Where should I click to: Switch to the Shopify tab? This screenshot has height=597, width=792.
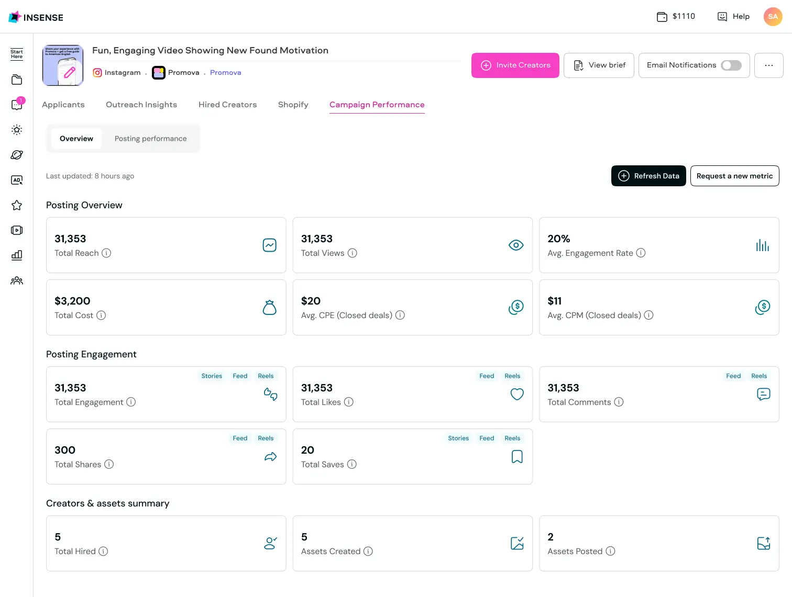point(293,105)
